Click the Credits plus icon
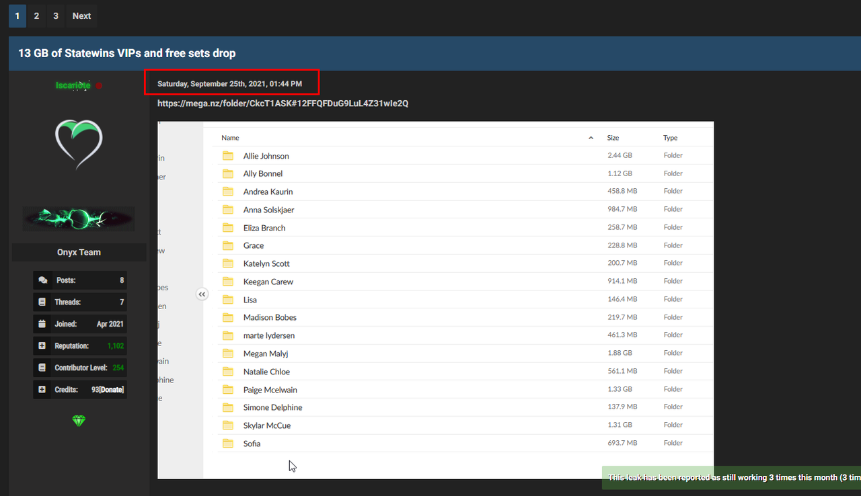 pyautogui.click(x=42, y=389)
